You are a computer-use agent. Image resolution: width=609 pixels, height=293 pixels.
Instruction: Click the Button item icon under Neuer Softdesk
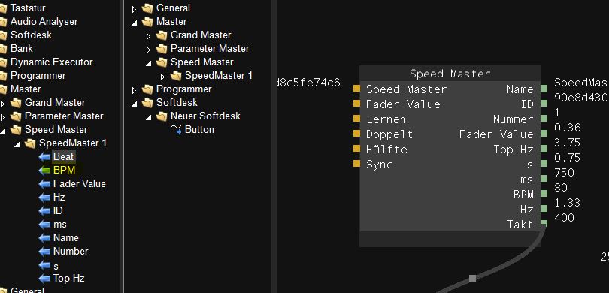[x=176, y=130]
